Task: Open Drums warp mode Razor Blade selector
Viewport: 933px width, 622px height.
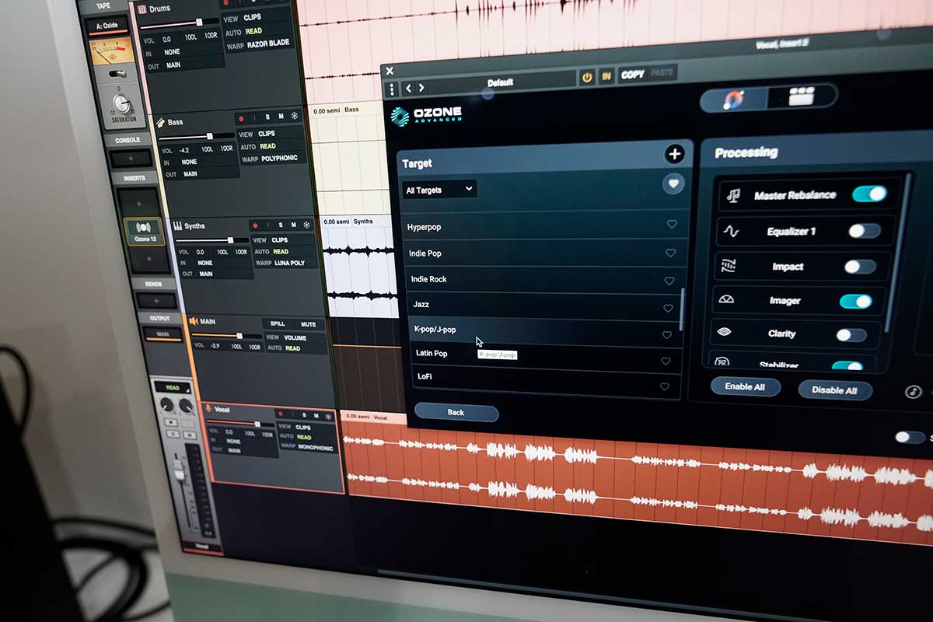Action: click(x=269, y=46)
